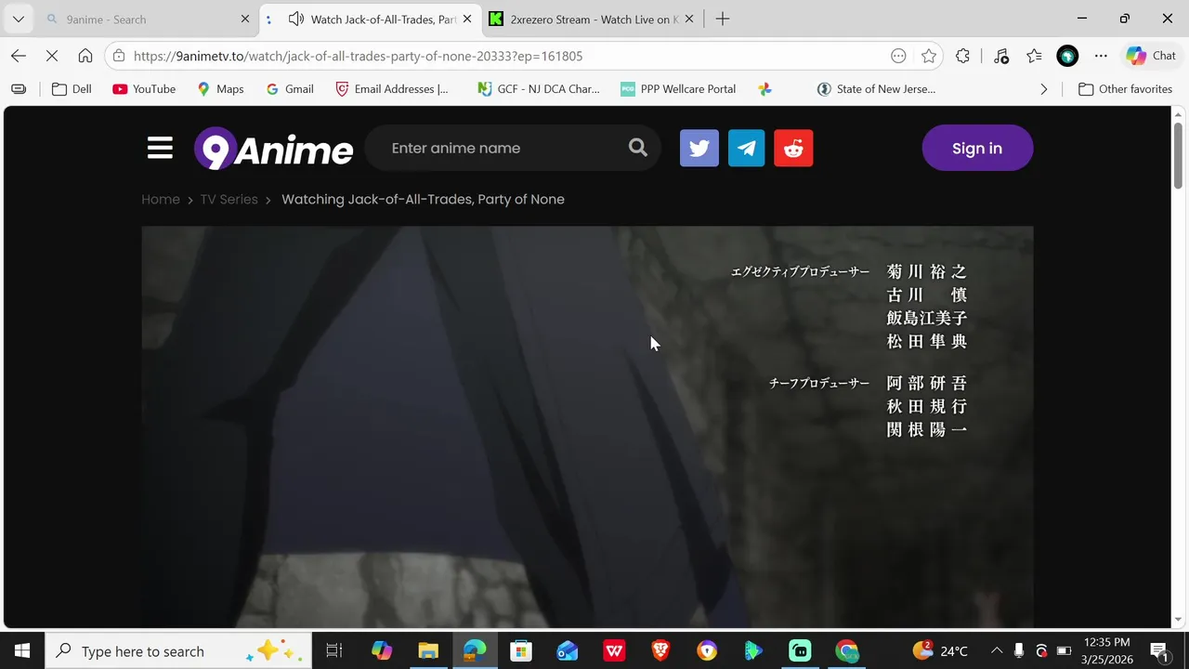This screenshot has width=1189, height=669.
Task: Open the Gmail bookmark
Action: [x=290, y=89]
